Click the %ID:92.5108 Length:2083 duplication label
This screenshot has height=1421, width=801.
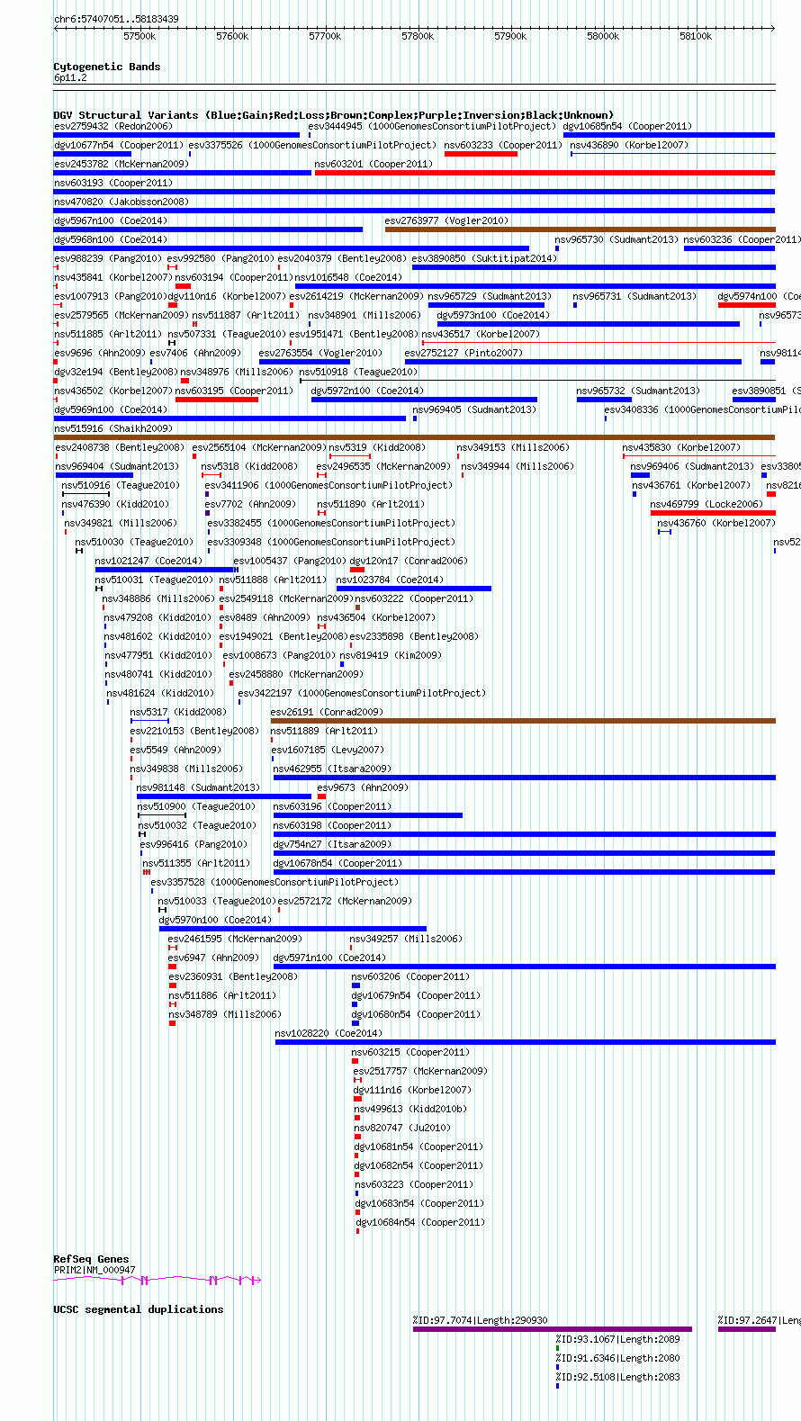pyautogui.click(x=617, y=1377)
